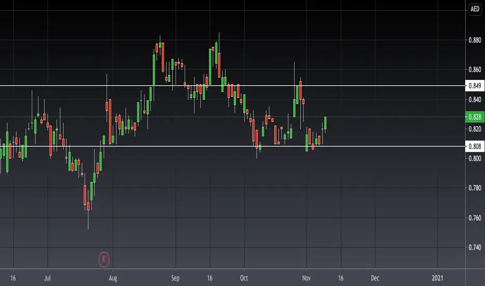The width and height of the screenshot is (485, 286).
Task: Click the 0.740 price axis label
Action: pos(475,248)
